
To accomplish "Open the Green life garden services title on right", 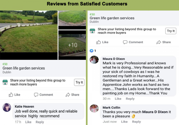I will [112, 18].
